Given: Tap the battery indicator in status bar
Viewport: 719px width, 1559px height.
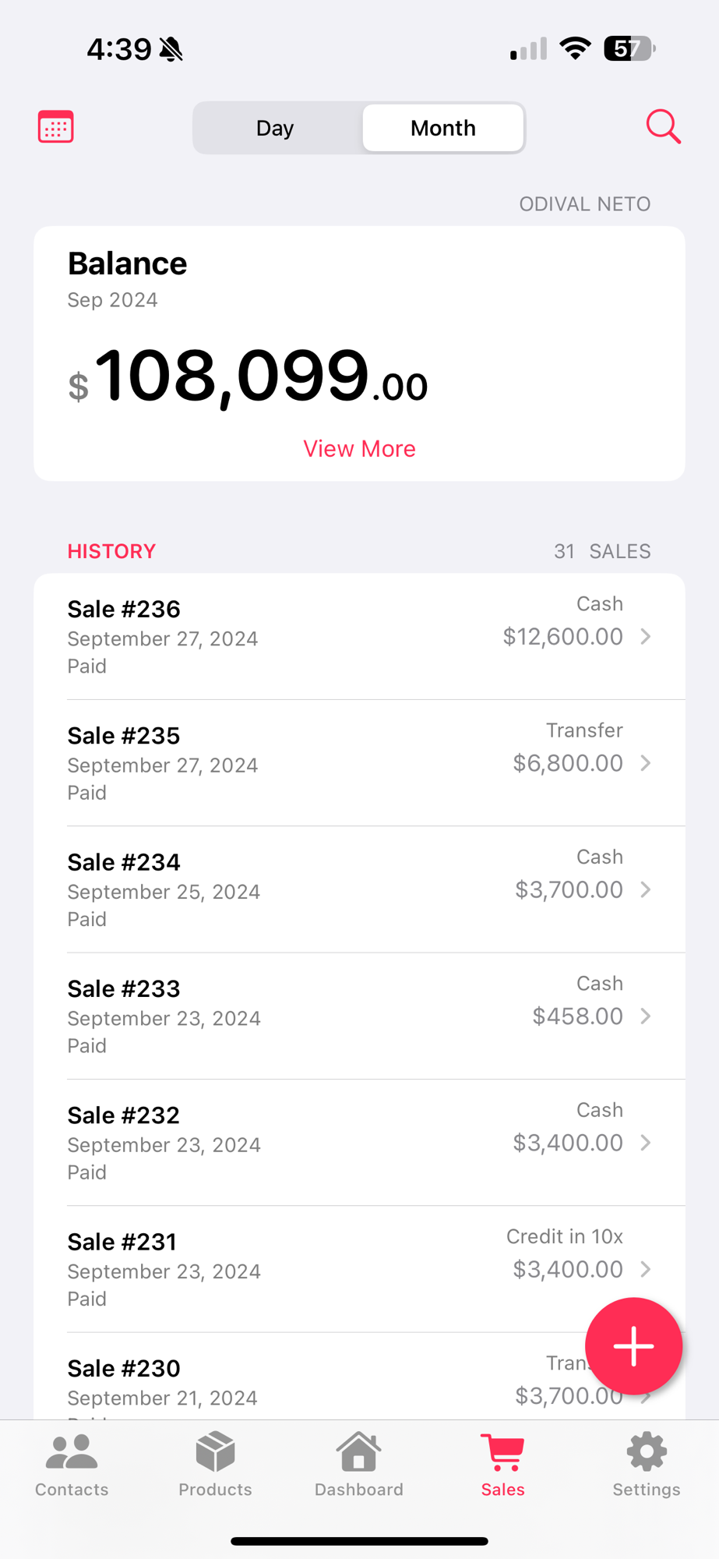Looking at the screenshot, I should tap(630, 49).
